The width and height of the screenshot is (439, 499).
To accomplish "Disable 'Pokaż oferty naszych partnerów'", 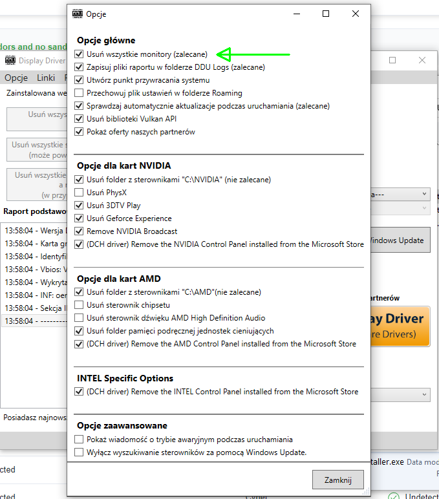I will 79,132.
